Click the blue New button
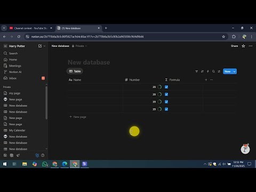 [228, 71]
